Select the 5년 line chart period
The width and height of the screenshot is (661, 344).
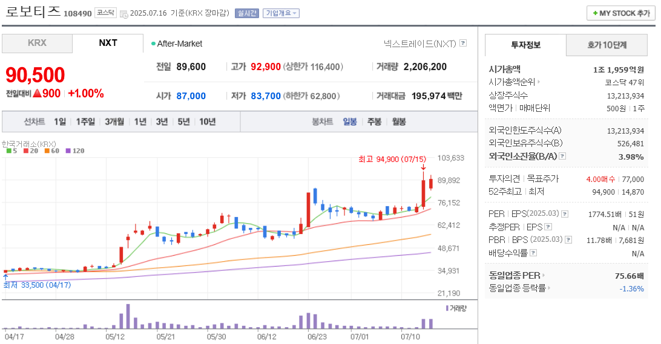183,122
